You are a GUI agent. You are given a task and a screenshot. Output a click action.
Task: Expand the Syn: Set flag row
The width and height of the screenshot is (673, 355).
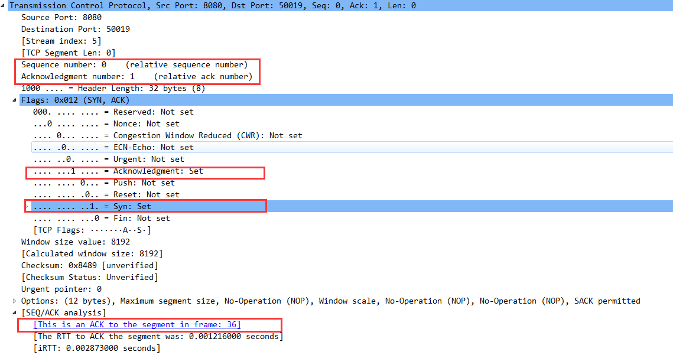27,207
